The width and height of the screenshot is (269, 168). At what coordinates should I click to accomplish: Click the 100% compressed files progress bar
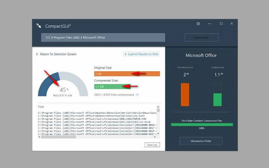(201, 124)
